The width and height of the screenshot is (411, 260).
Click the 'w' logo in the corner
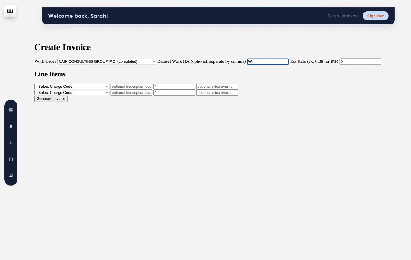coord(10,11)
